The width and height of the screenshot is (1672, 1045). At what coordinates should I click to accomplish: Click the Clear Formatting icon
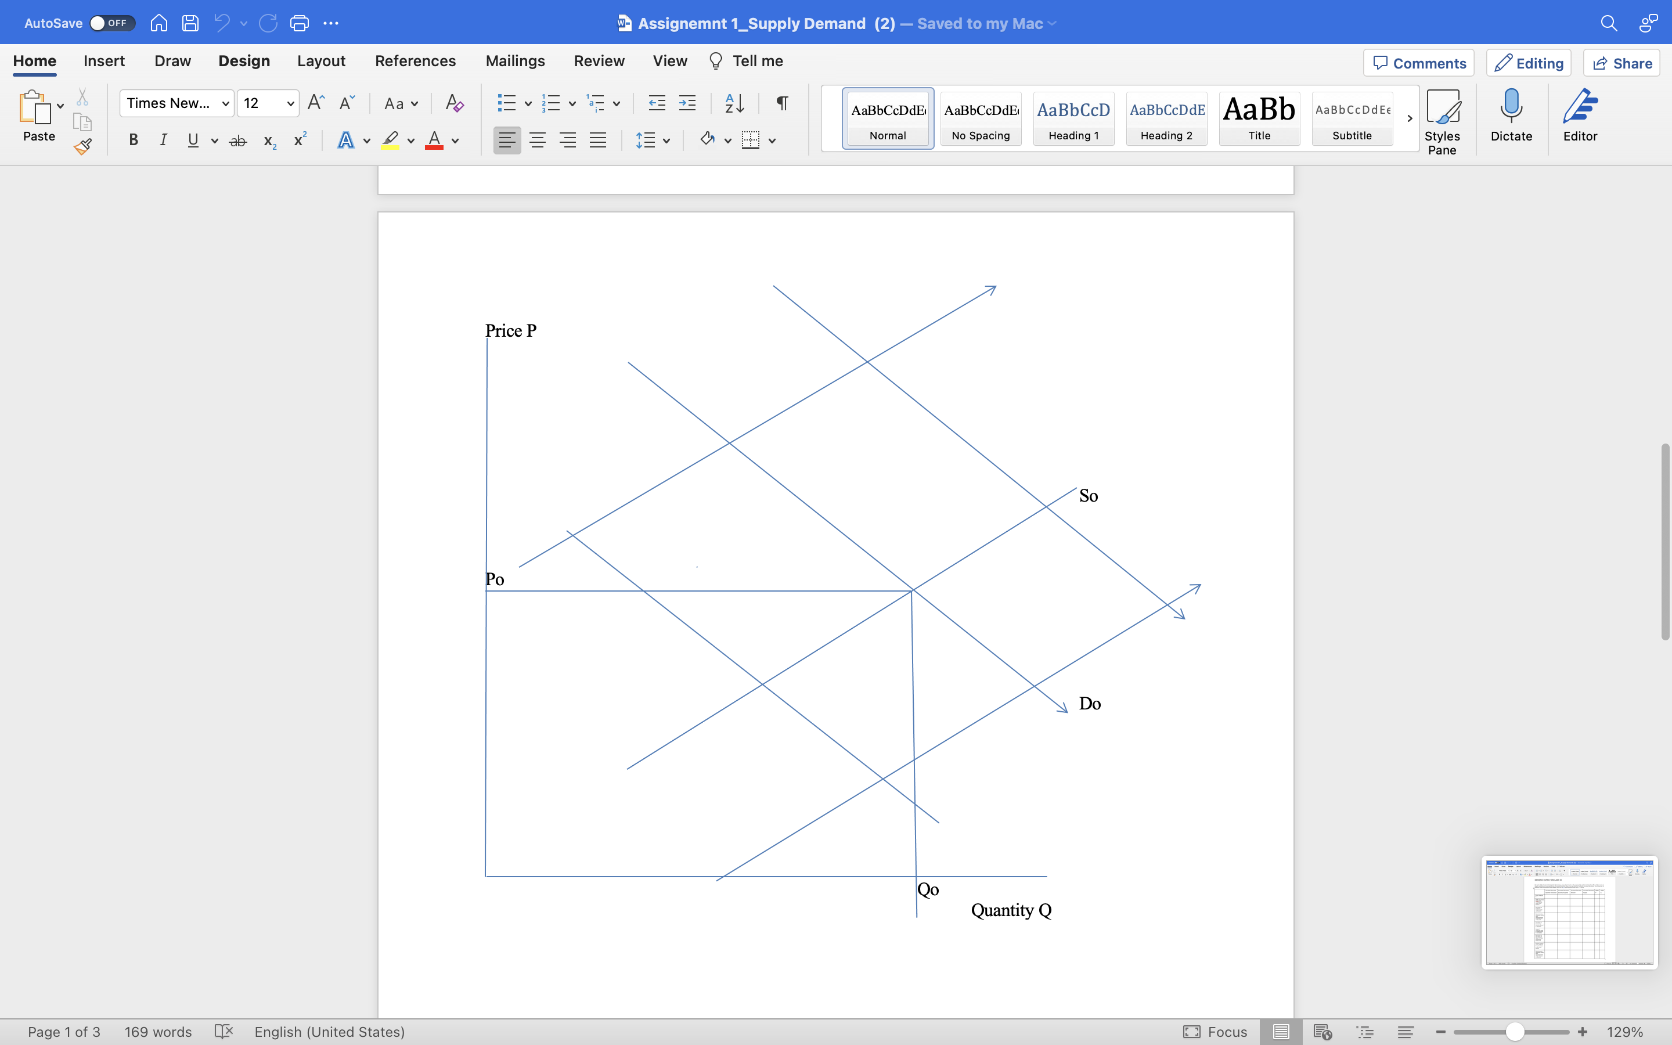click(454, 104)
